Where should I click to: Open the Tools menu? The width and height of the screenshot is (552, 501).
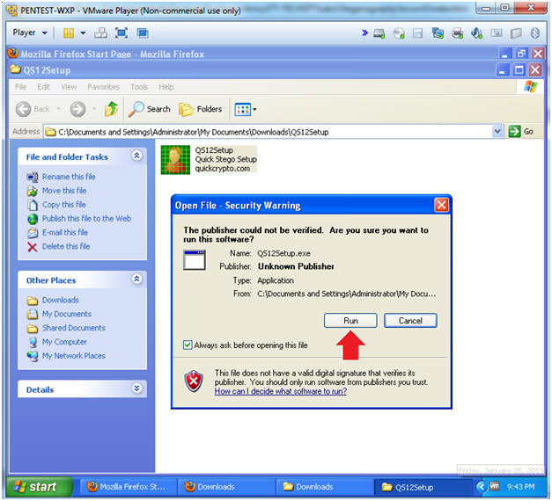[139, 87]
